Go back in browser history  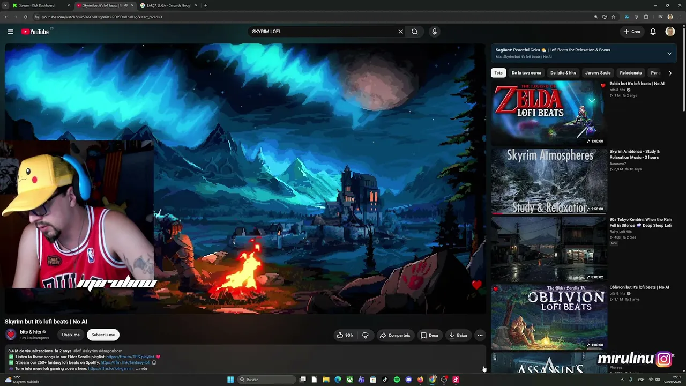[6, 17]
